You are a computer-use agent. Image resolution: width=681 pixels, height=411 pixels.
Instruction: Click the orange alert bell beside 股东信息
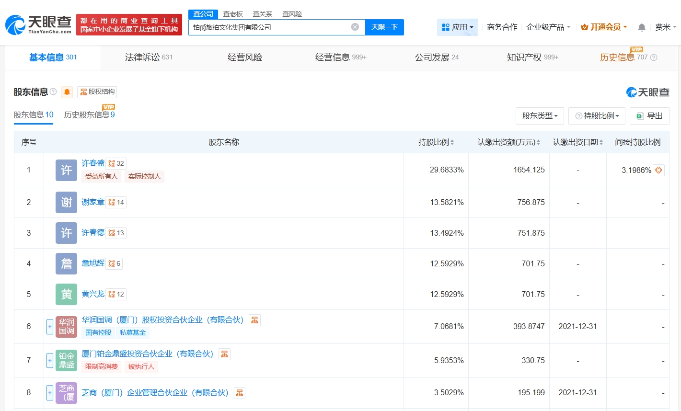(x=67, y=92)
